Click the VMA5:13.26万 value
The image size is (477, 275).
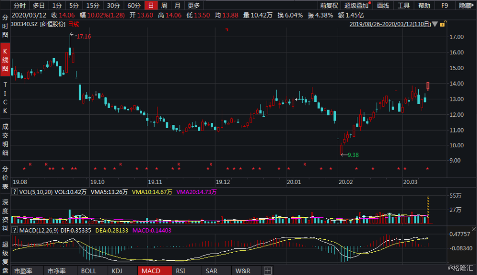[109, 192]
